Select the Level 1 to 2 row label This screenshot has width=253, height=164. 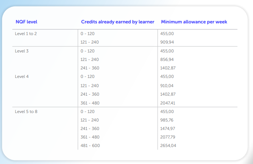tap(27, 34)
